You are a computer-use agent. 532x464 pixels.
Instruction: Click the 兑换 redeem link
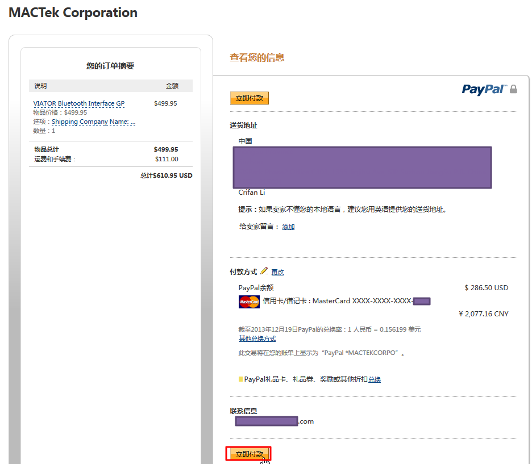click(375, 379)
